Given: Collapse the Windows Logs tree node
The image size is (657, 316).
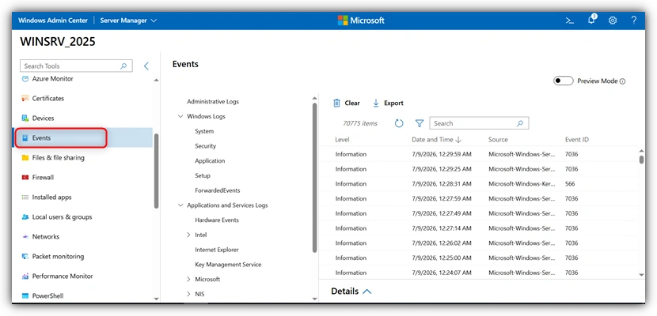Looking at the screenshot, I should click(x=180, y=117).
